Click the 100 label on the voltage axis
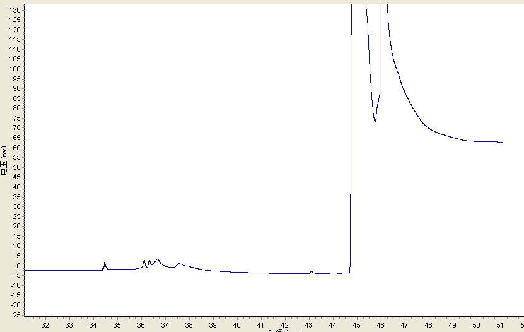Screen dimensions: 524x332 tap(15, 69)
